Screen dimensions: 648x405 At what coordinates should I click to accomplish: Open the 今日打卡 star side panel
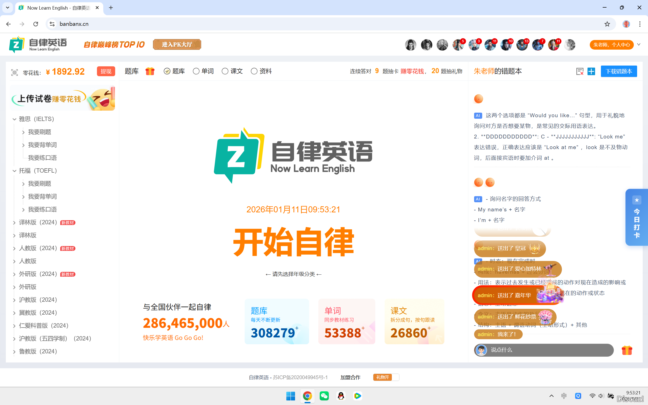[x=637, y=217]
